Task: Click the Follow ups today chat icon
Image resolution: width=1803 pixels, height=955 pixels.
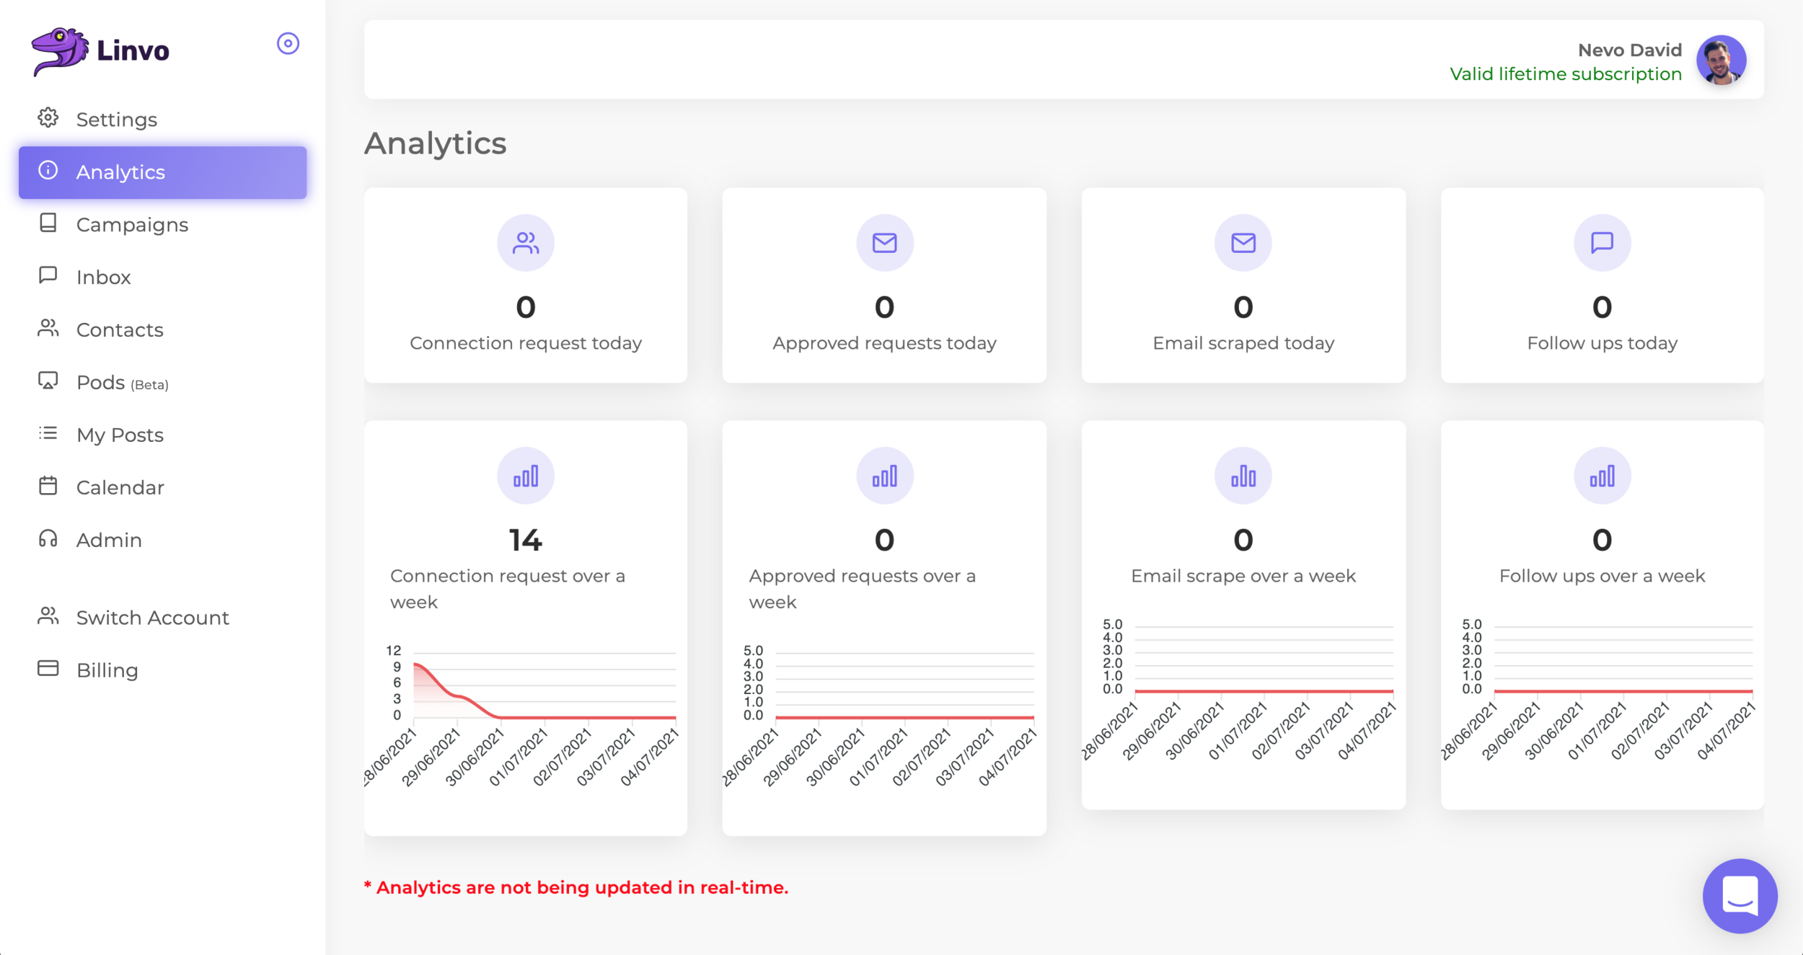Action: pyautogui.click(x=1602, y=243)
